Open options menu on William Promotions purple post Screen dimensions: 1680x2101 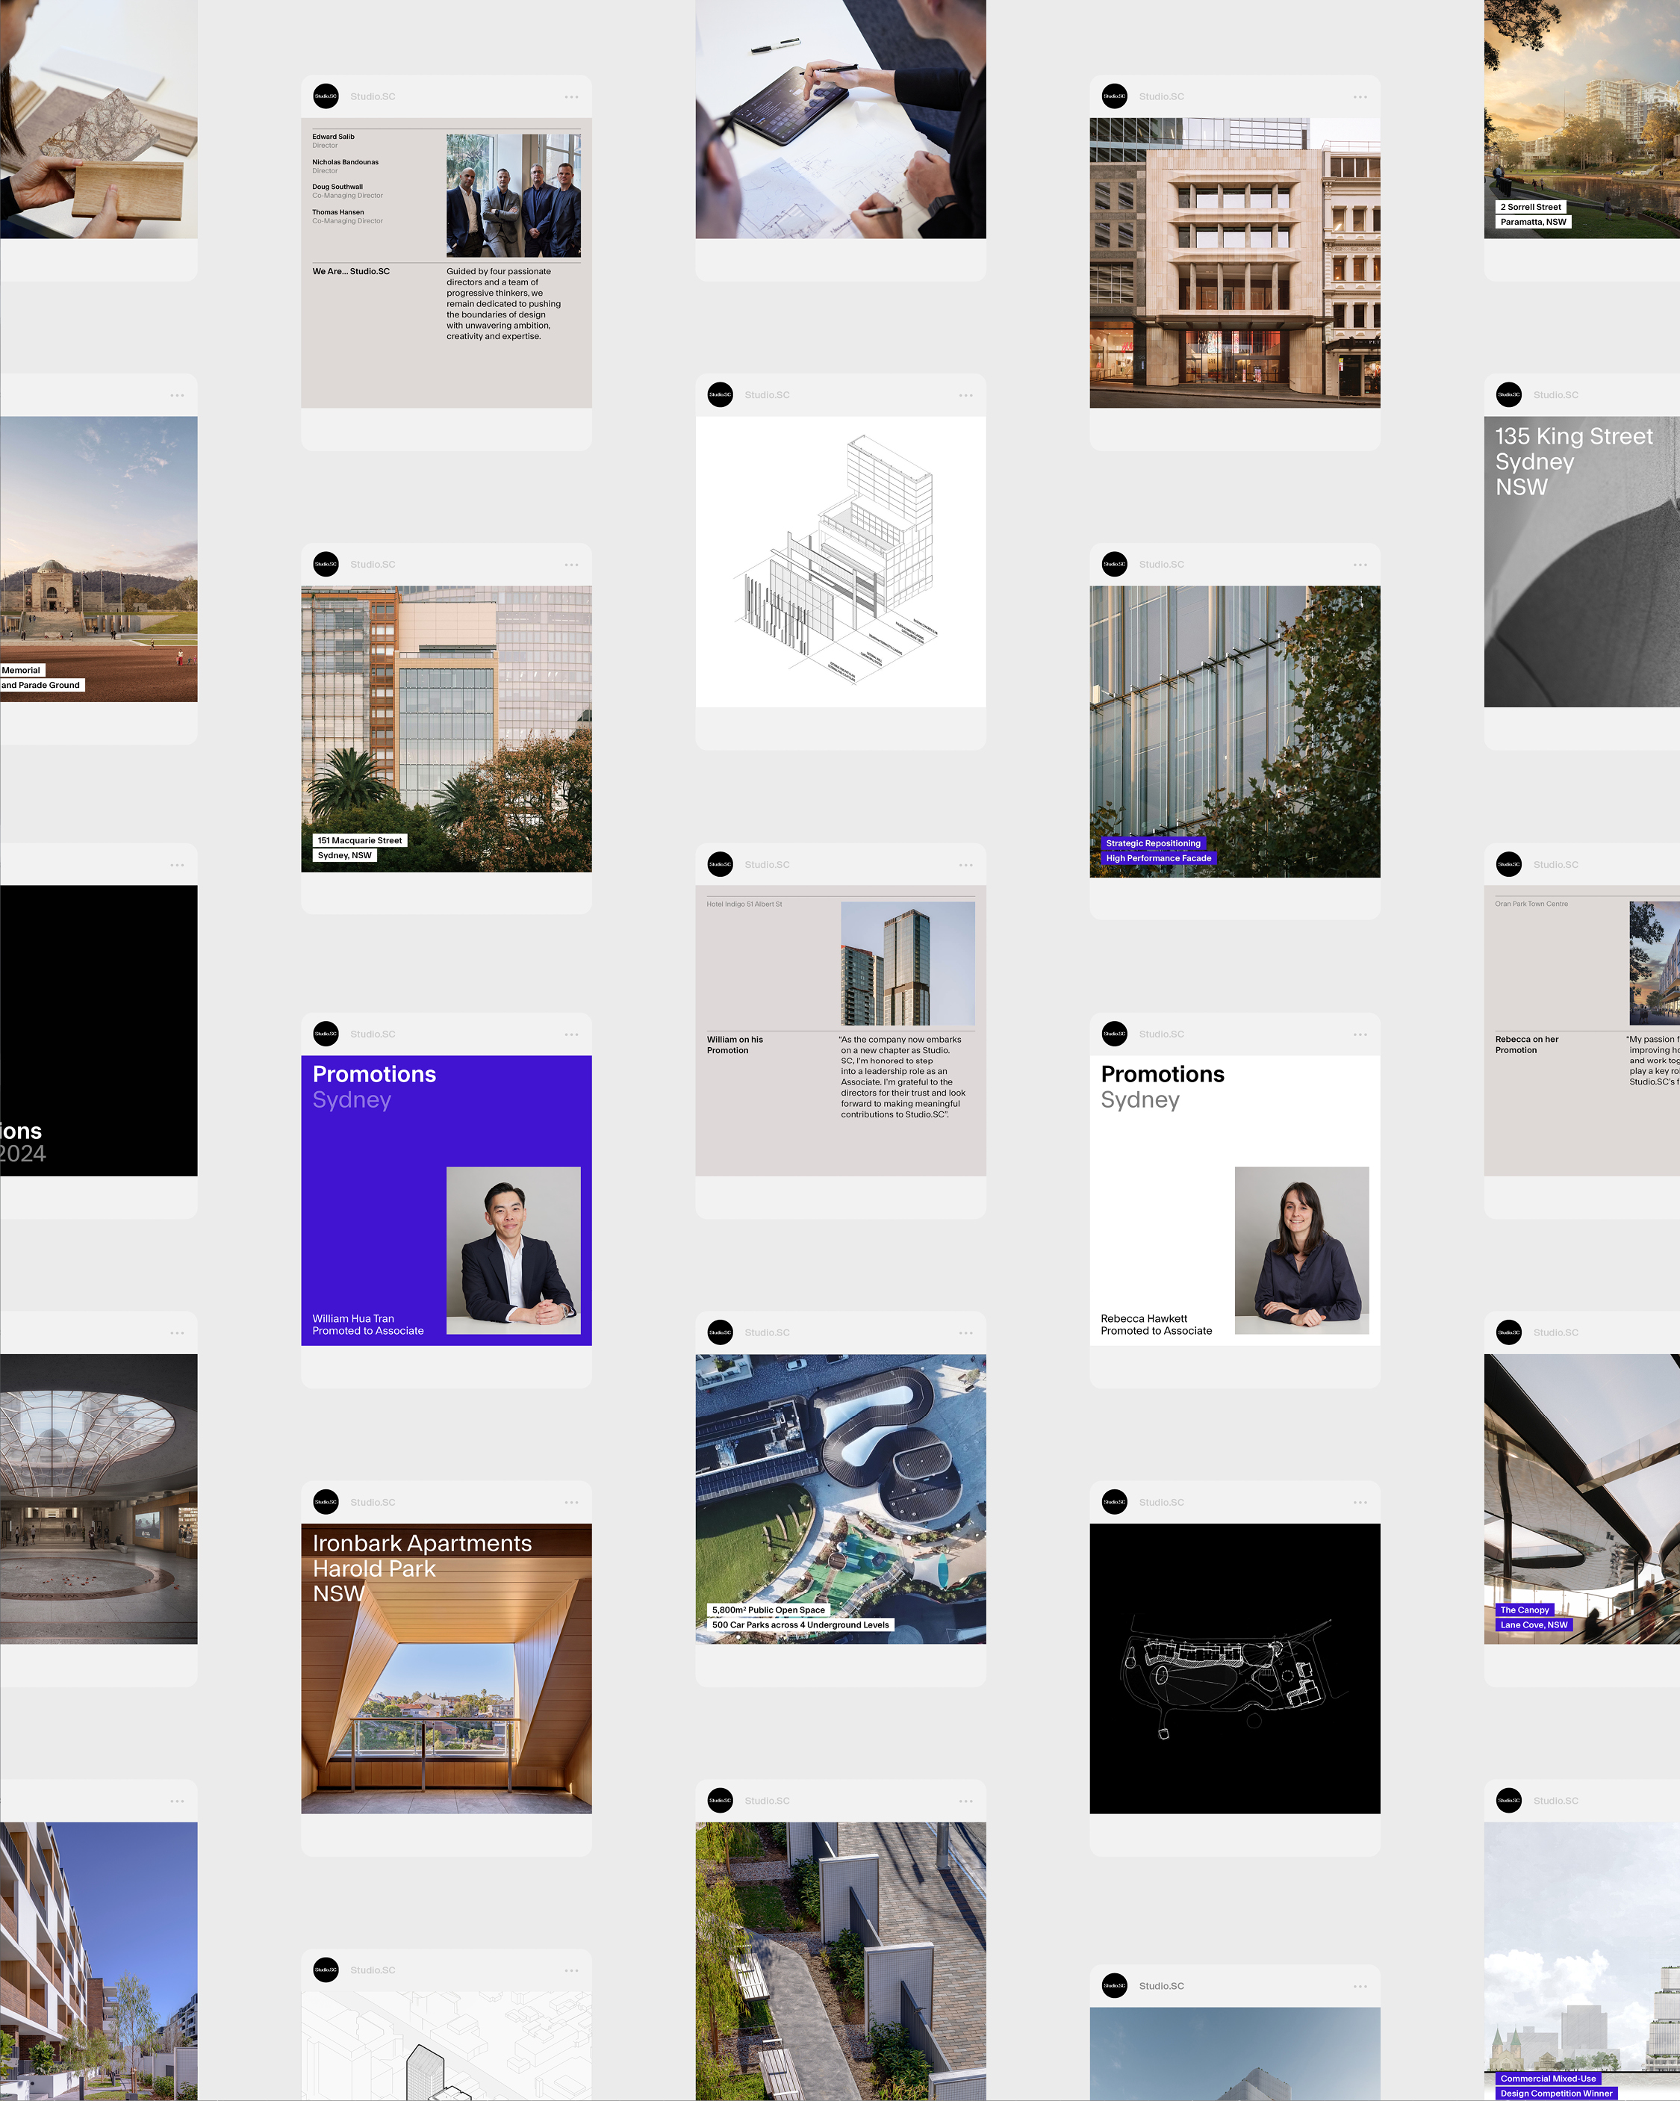click(x=571, y=1035)
